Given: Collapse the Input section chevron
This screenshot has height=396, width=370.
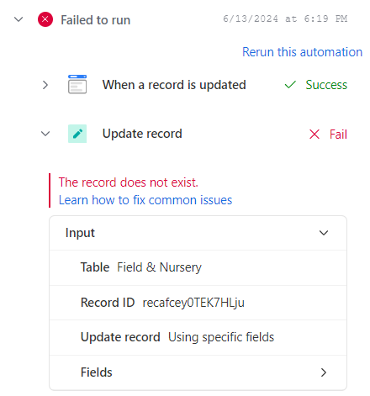Looking at the screenshot, I should click(324, 233).
